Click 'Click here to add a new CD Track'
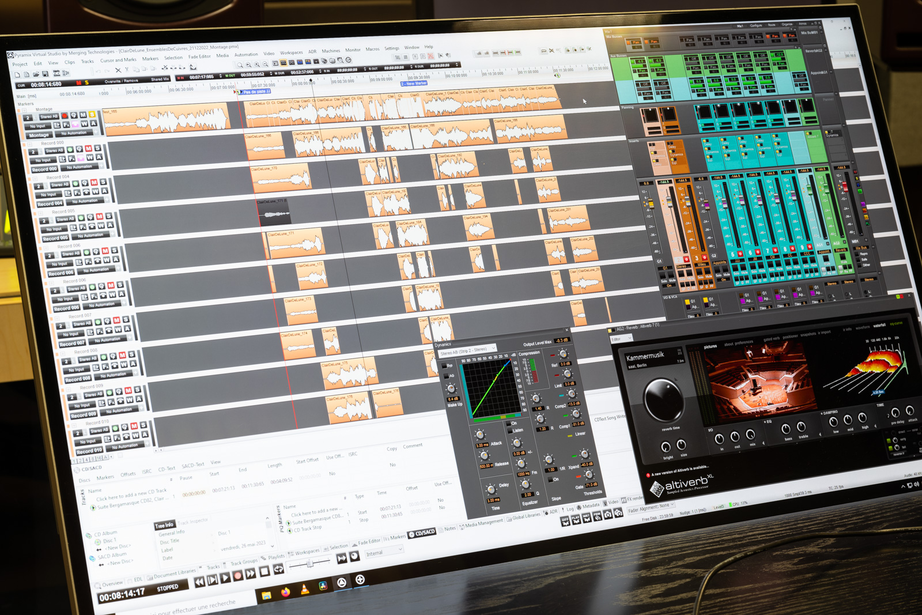The height and width of the screenshot is (615, 922). [131, 494]
